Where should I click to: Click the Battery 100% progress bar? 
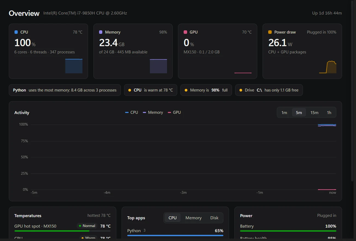tap(288, 231)
